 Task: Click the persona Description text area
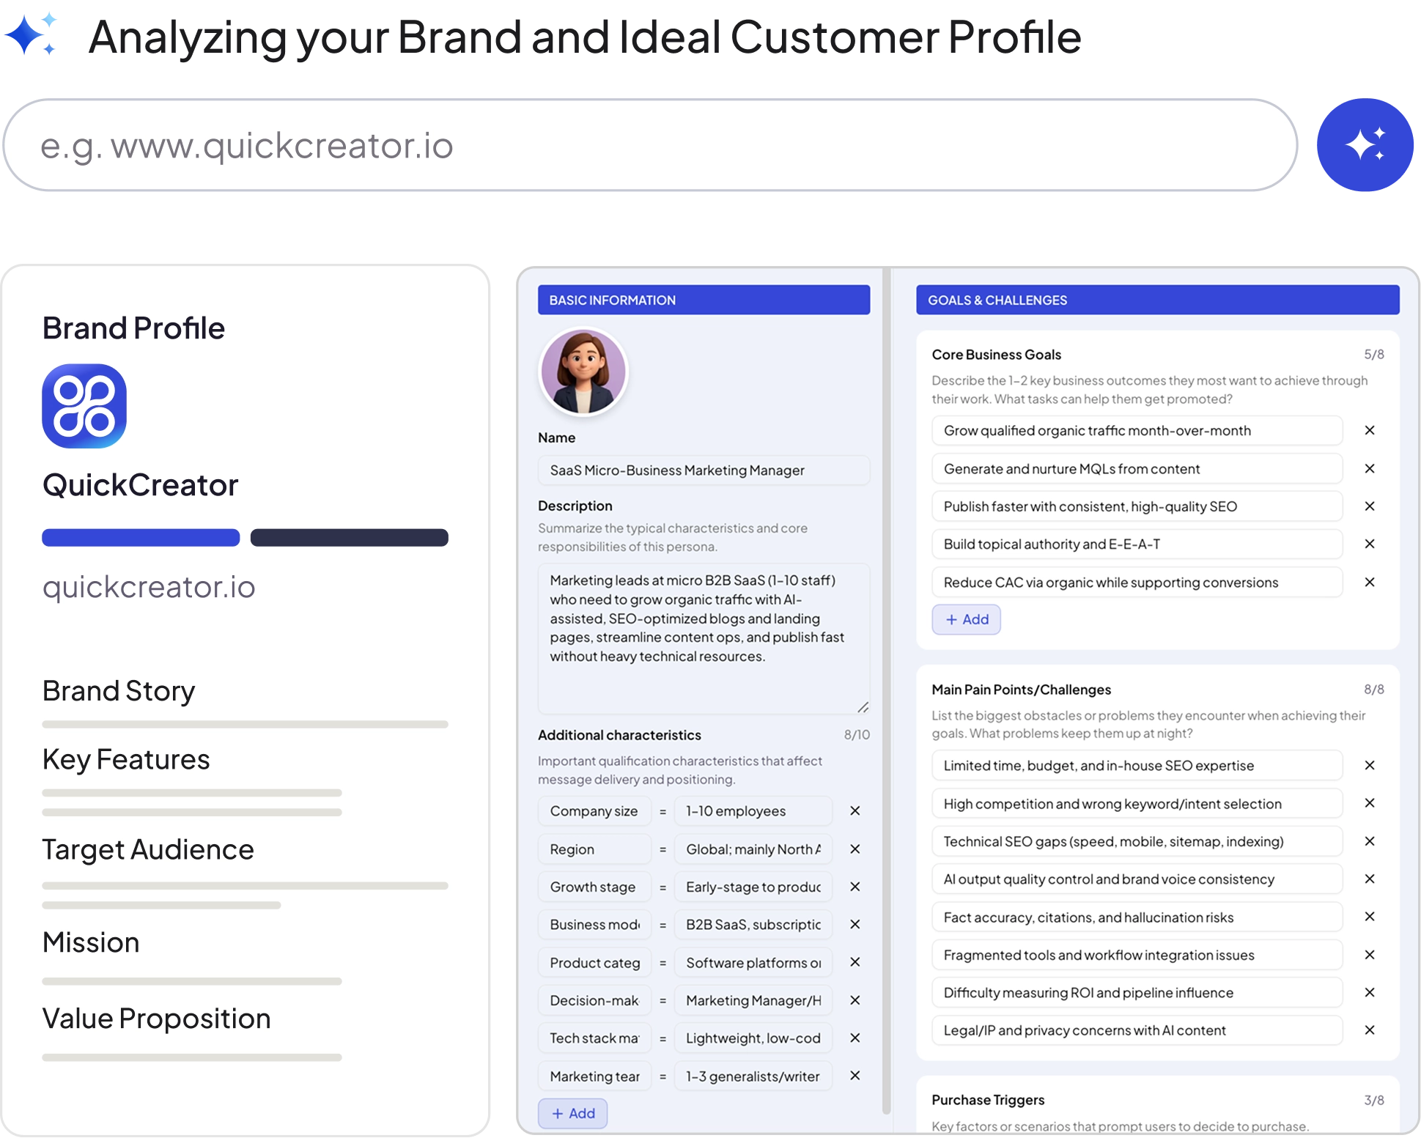coord(704,638)
